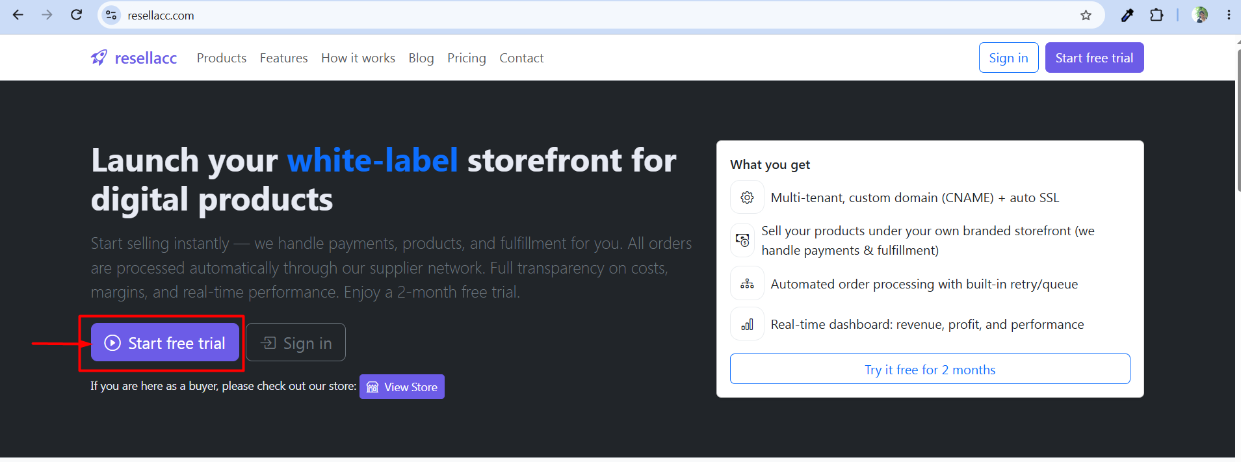This screenshot has width=1241, height=462.
Task: Click the browser back arrow
Action: coord(18,15)
